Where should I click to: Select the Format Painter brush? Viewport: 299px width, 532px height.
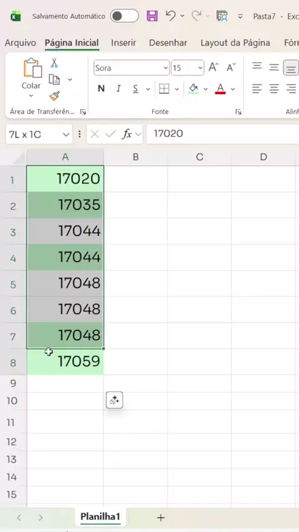[54, 96]
